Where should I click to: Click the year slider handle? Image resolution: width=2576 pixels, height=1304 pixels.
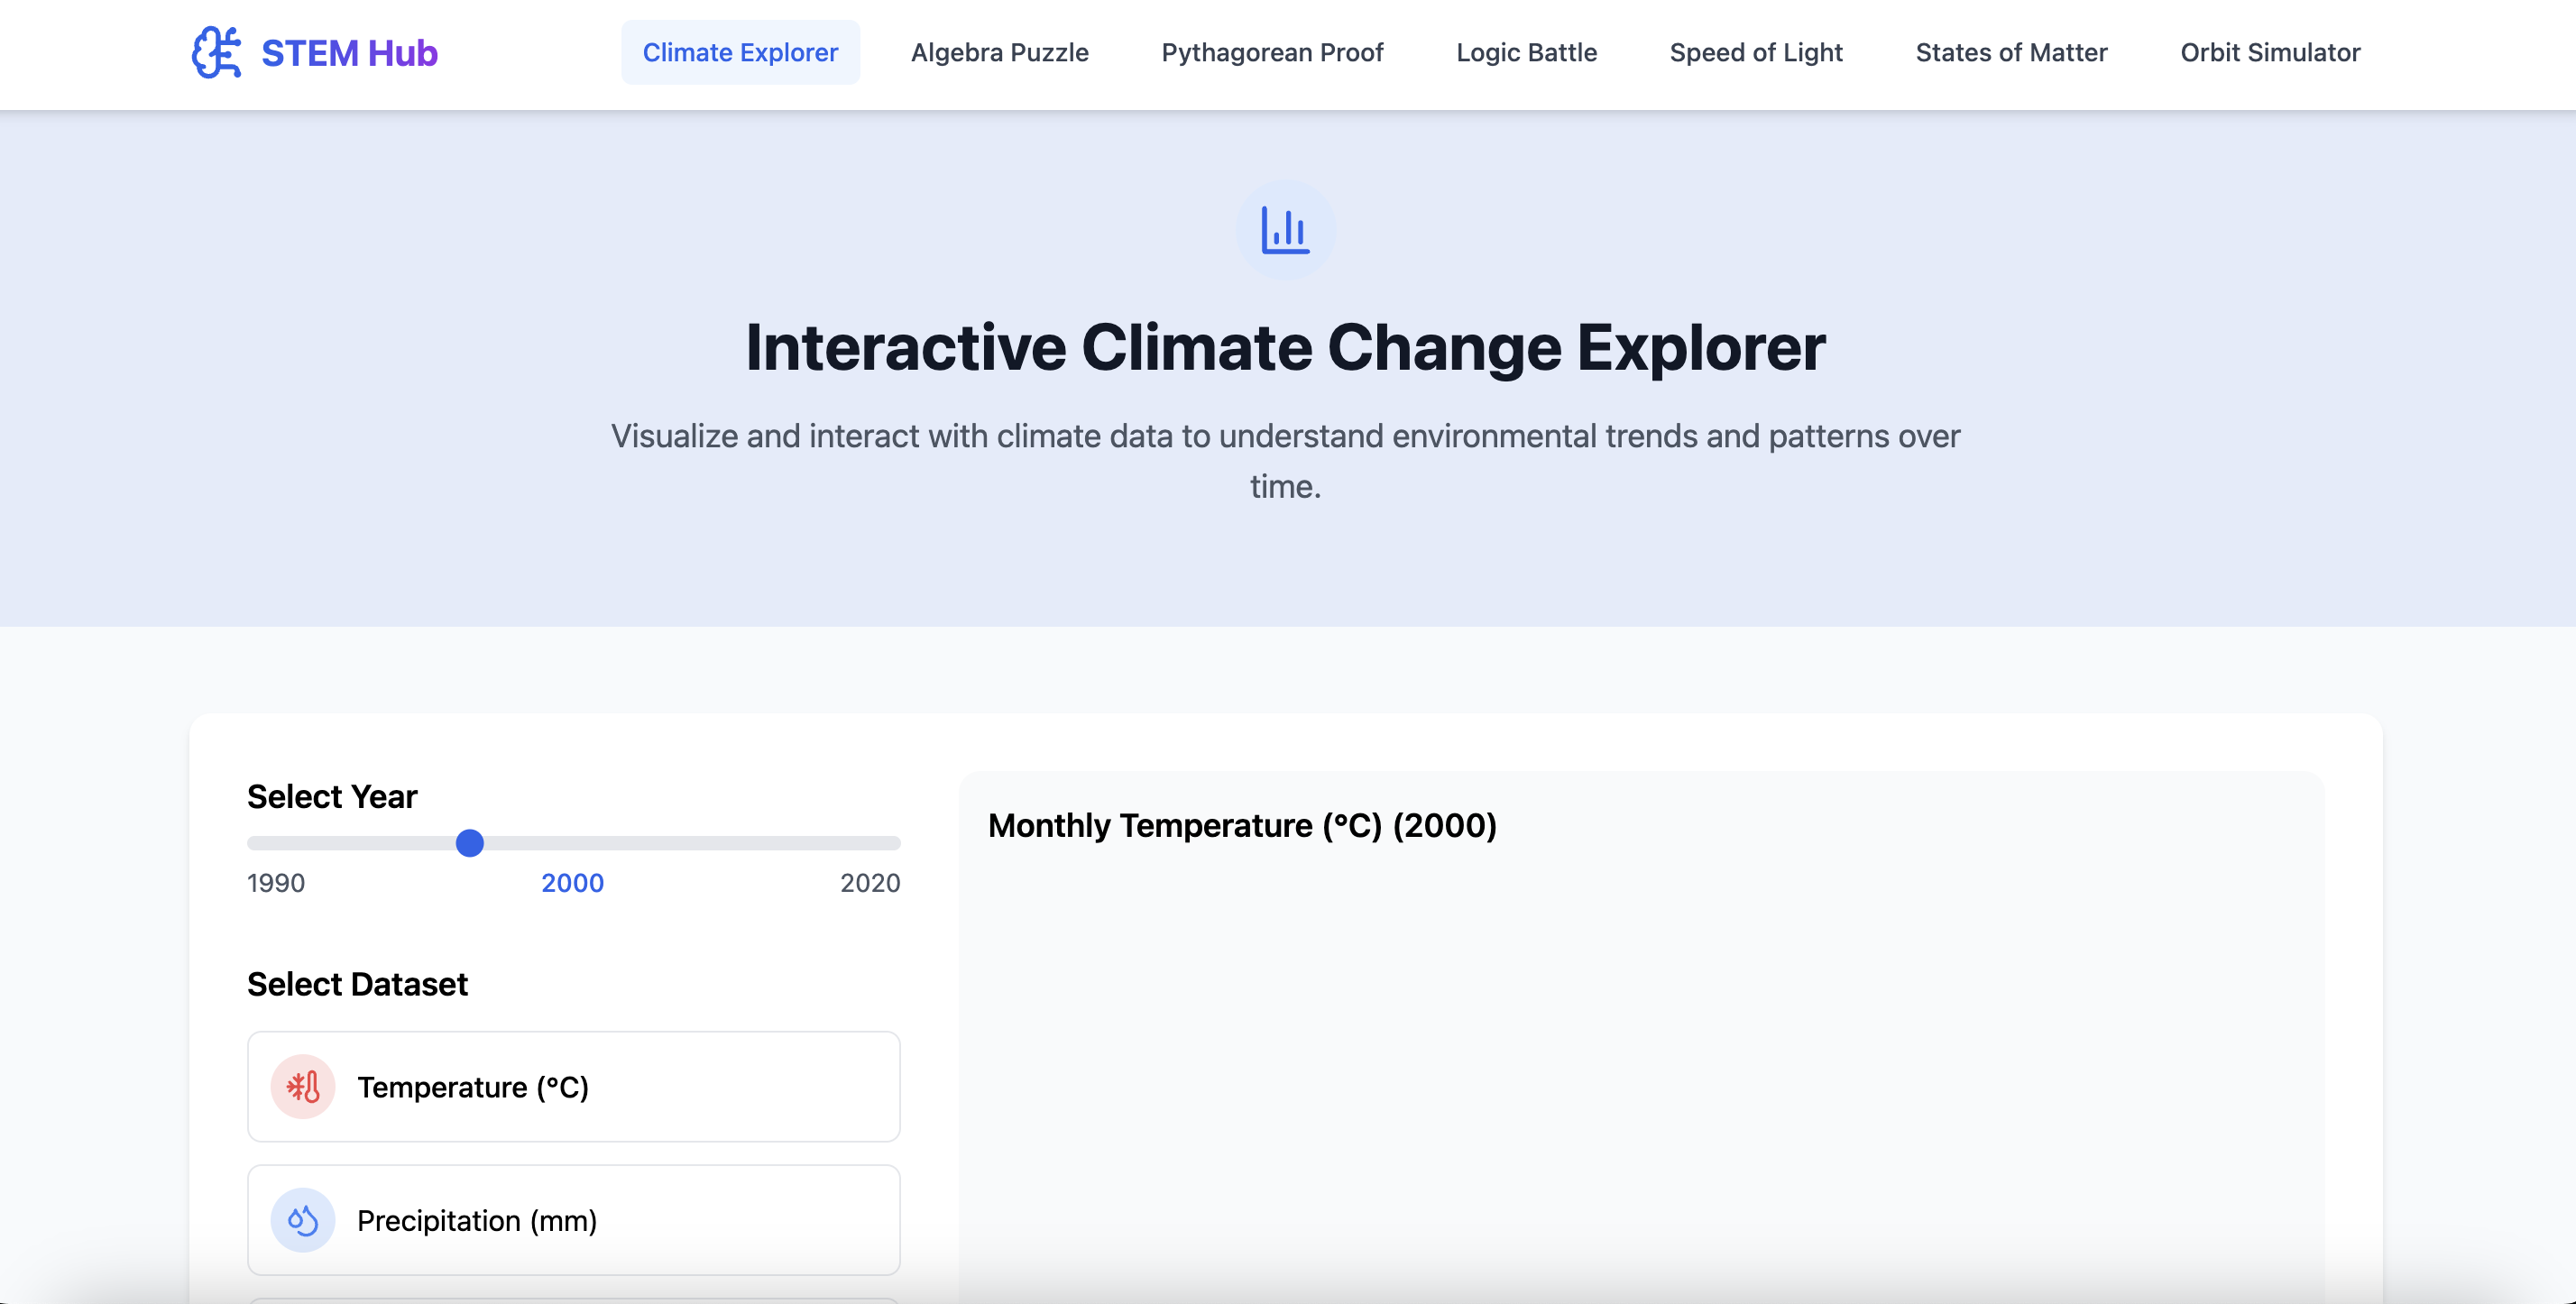click(x=470, y=843)
